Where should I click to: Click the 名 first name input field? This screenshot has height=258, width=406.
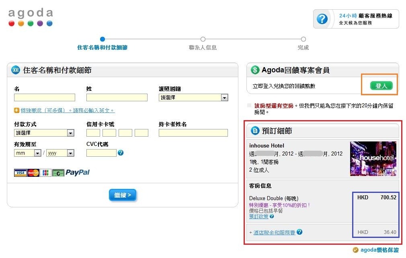45,98
